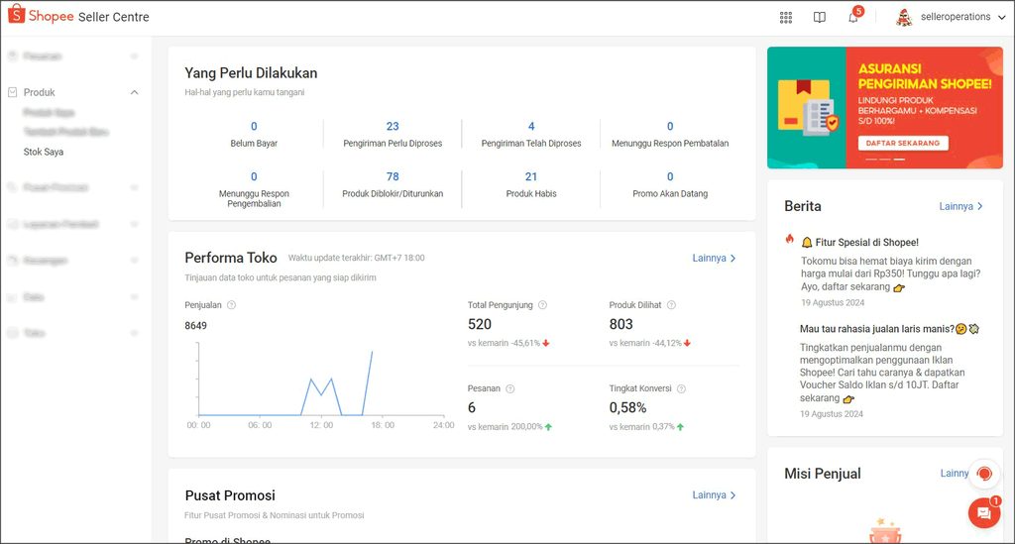1015x544 pixels.
Task: Click the Pusat Promosi heading
Action: tap(230, 495)
